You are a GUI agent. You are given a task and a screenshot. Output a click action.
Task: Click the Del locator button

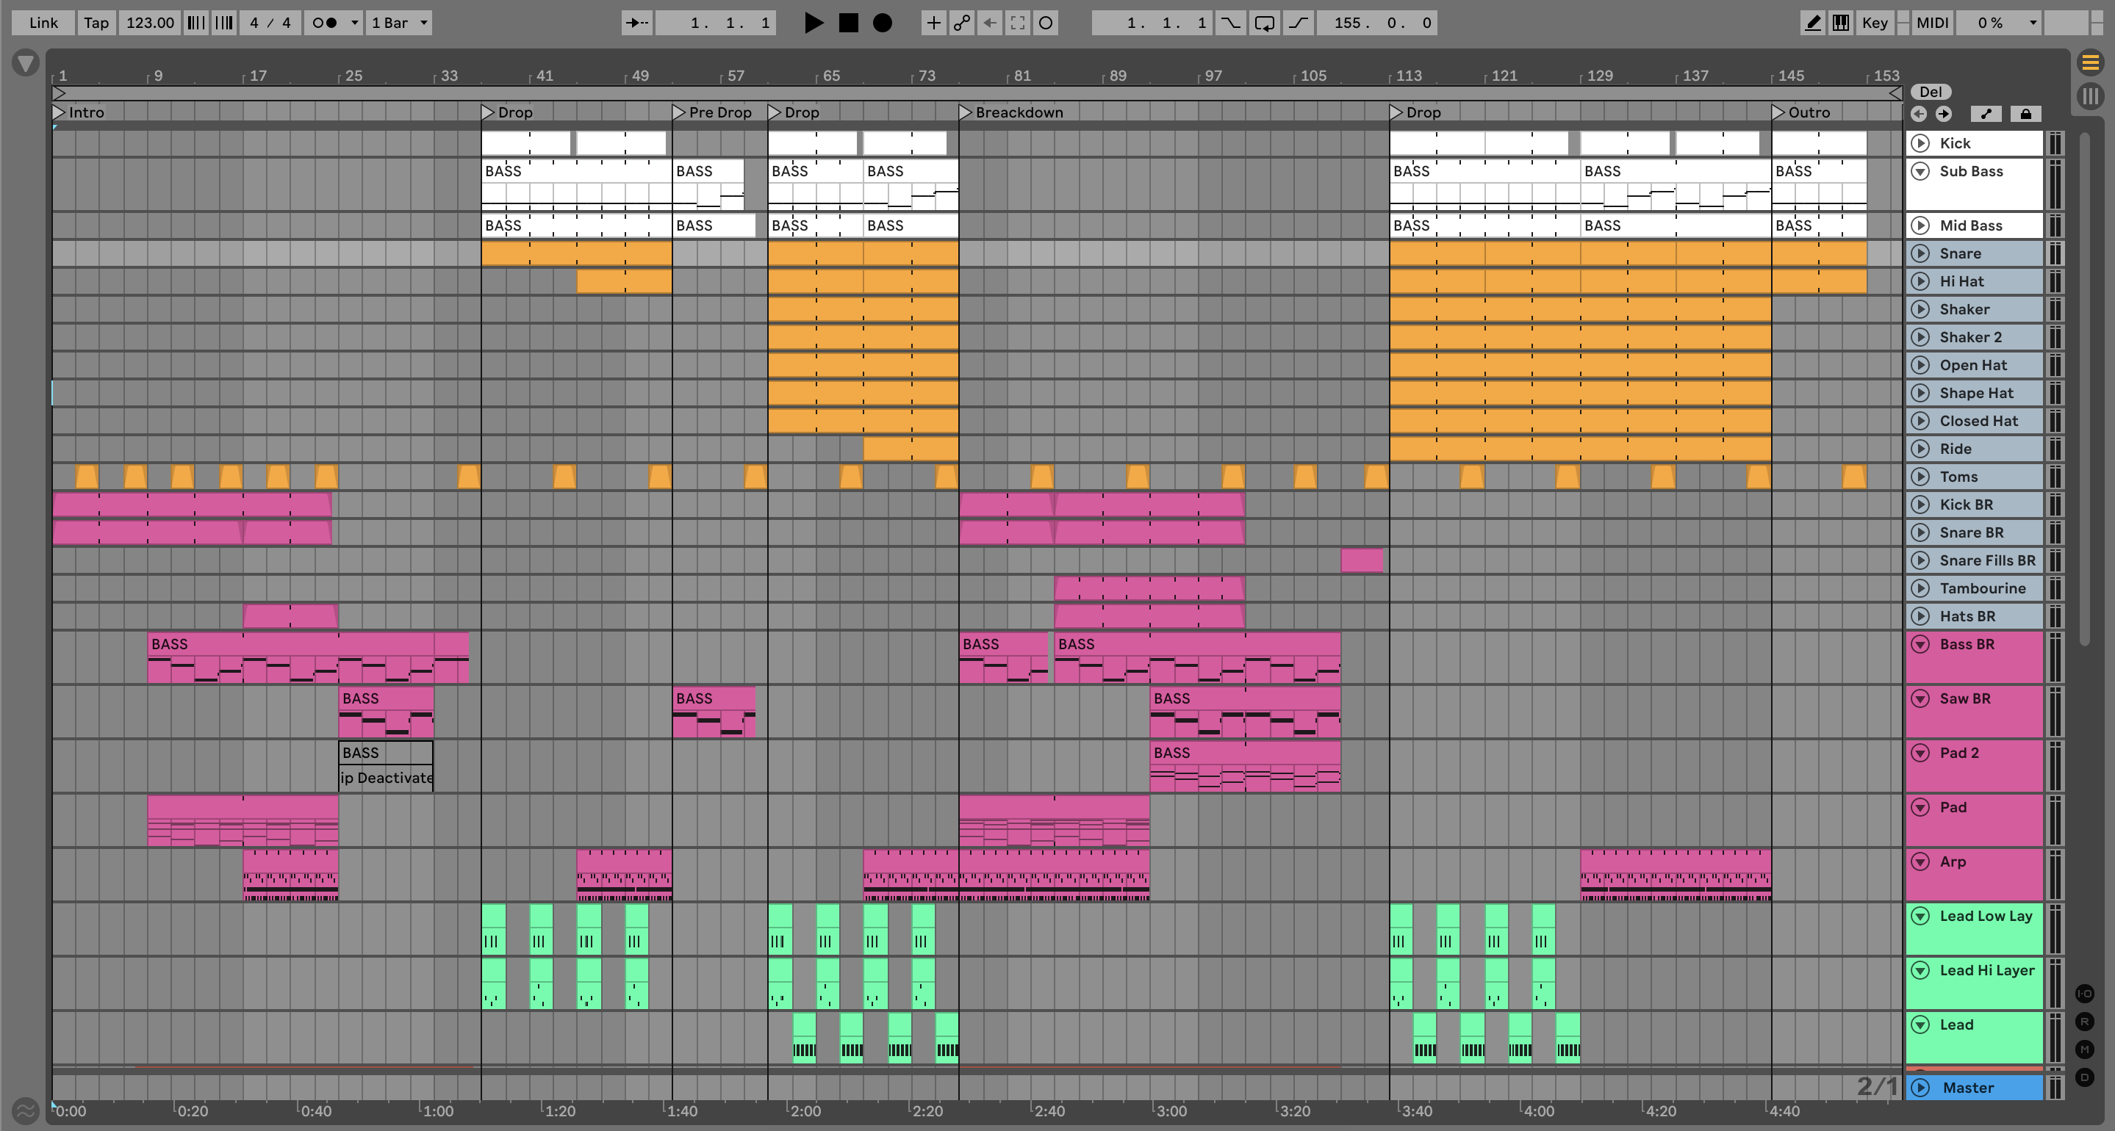pos(1931,92)
